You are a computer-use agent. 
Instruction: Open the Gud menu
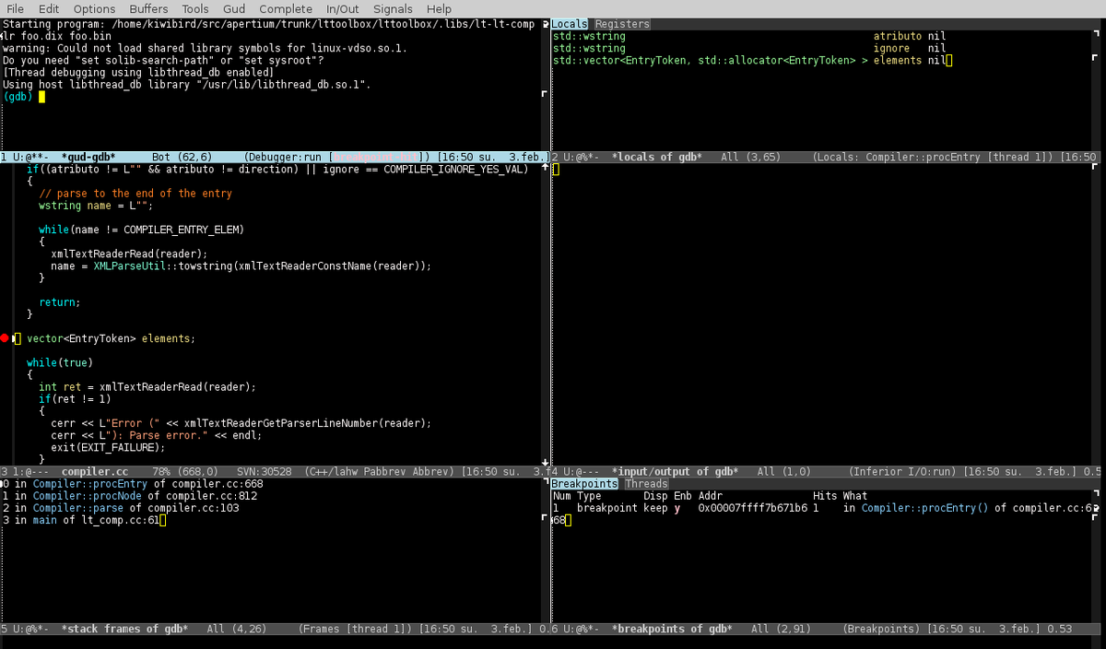(233, 8)
